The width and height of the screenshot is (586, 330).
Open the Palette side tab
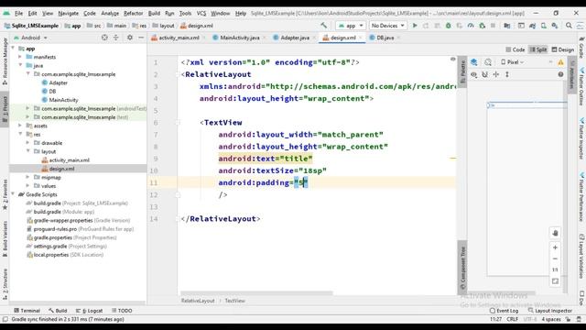[x=462, y=71]
